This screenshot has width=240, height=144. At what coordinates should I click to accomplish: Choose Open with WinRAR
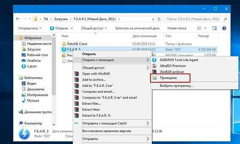(x=112, y=74)
